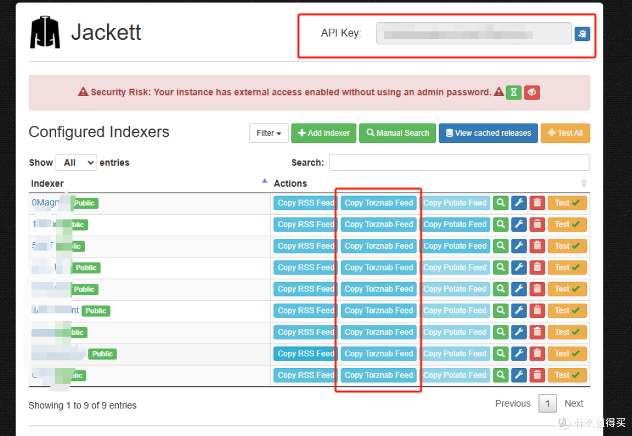Test the 0Magnet indexer
This screenshot has width=632, height=436.
point(567,202)
